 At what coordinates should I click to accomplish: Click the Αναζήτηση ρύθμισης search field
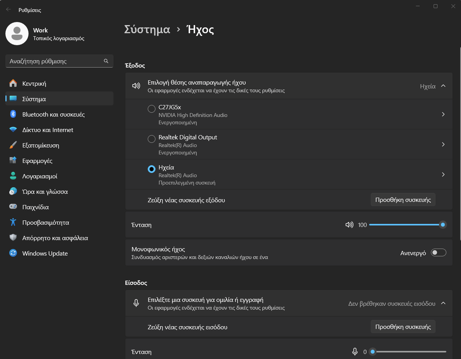point(54,61)
